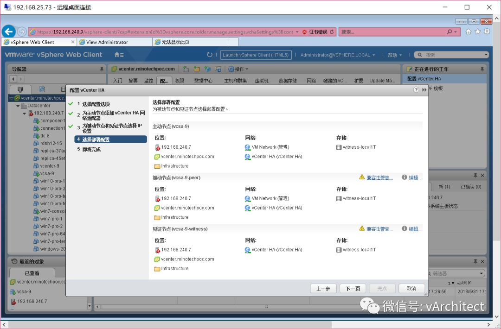
Task: Switch to the vSphere Web Client browser tab
Action: click(39, 42)
